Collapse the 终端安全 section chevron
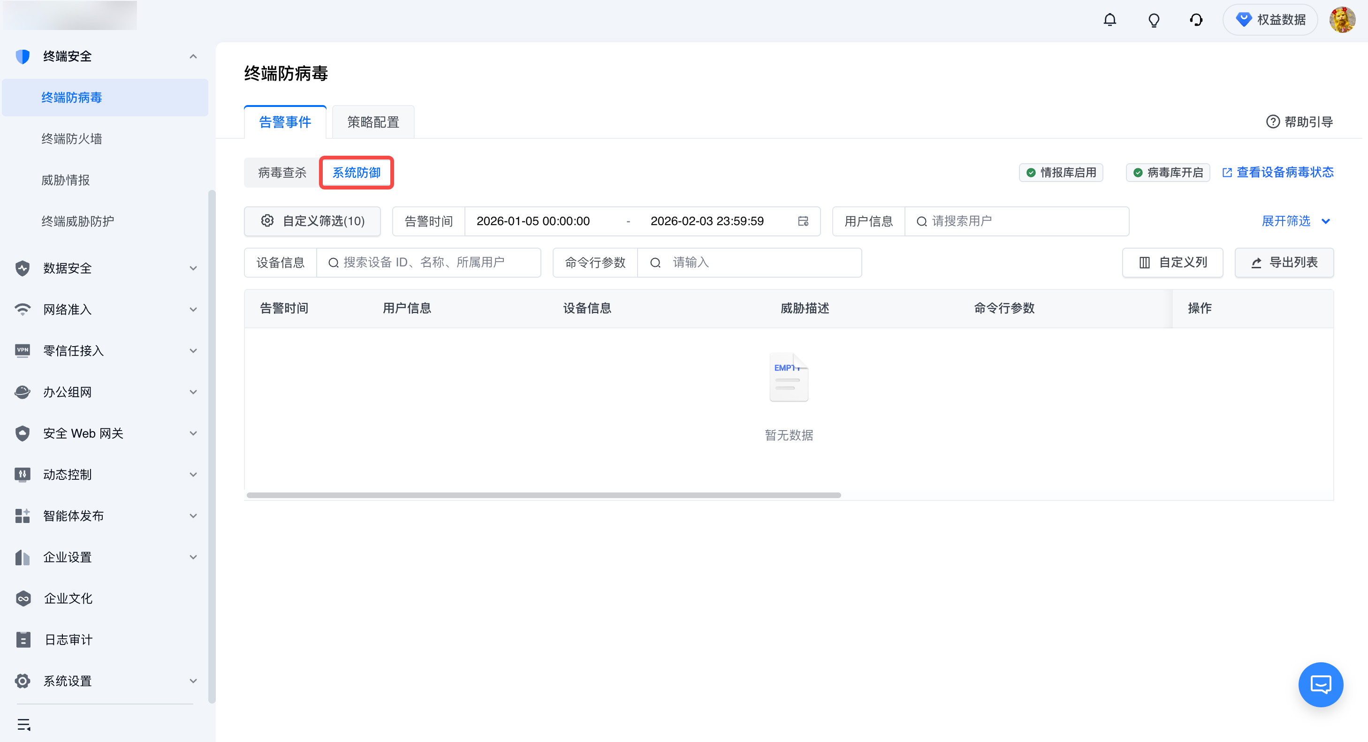This screenshot has width=1368, height=742. 193,56
